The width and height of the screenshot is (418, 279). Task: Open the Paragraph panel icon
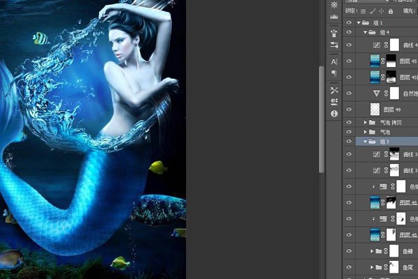(x=334, y=73)
